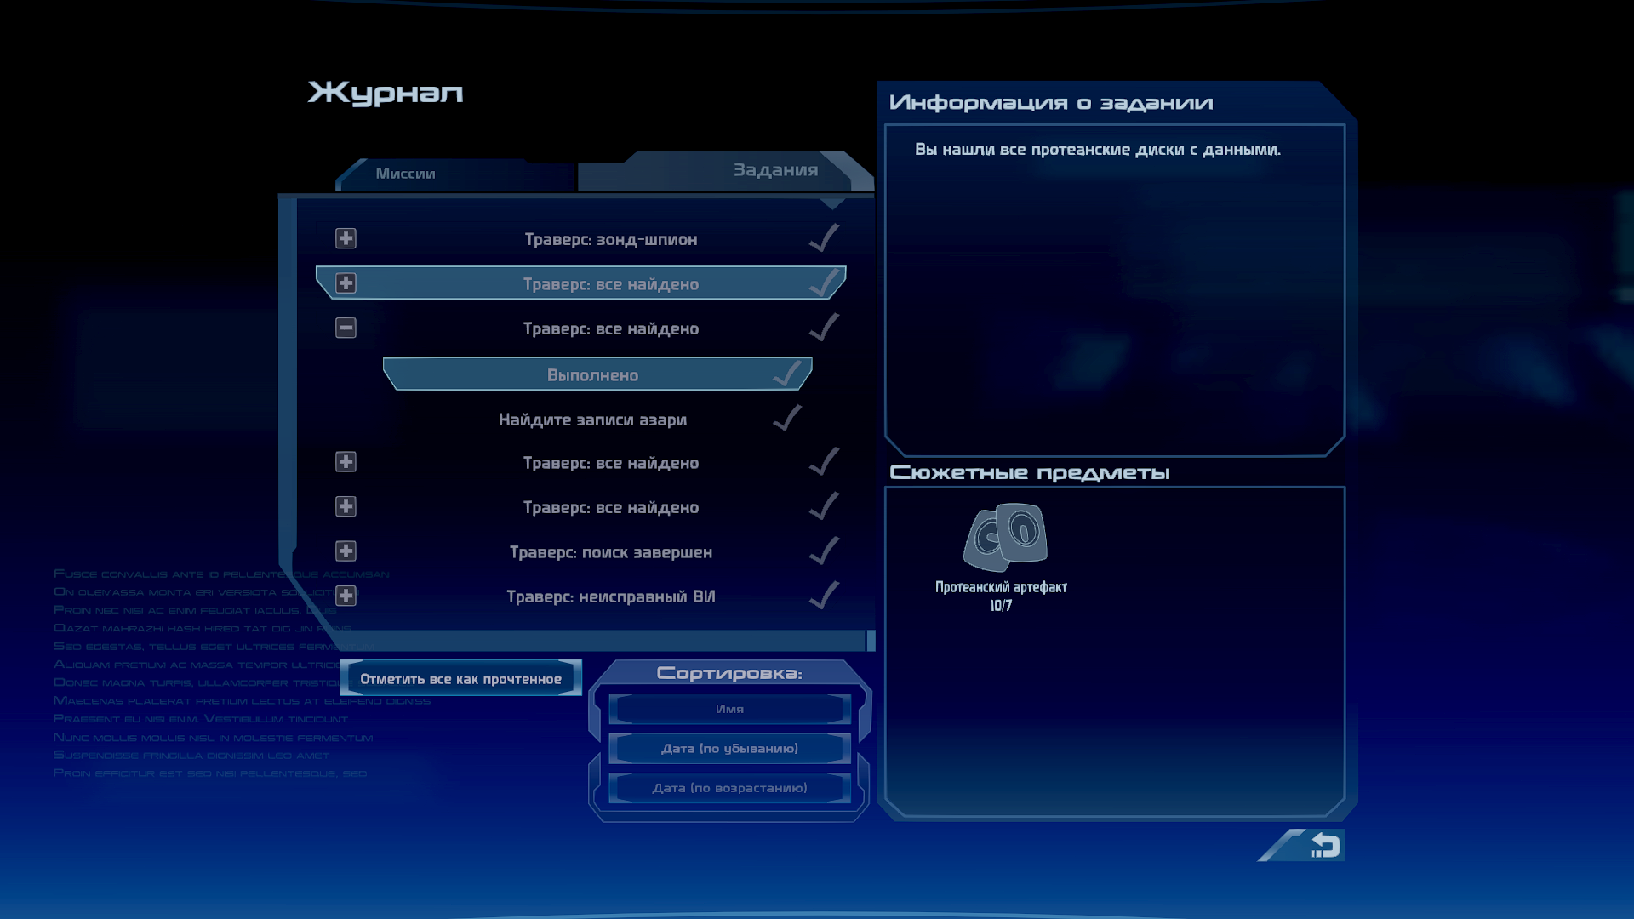
Task: Expand the Траверс: поиск завершен entry
Action: (346, 551)
